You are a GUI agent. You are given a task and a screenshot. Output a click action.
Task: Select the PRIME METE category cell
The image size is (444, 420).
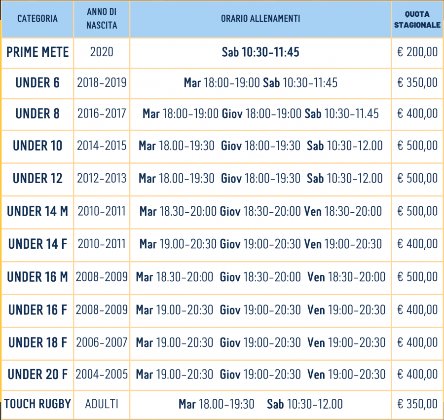coord(37,52)
